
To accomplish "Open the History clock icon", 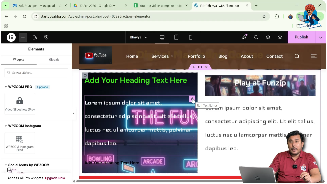I will coord(46,37).
